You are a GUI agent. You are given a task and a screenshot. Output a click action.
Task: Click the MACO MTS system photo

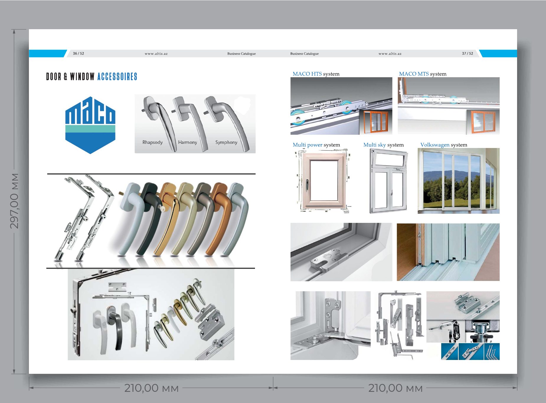[x=449, y=106]
